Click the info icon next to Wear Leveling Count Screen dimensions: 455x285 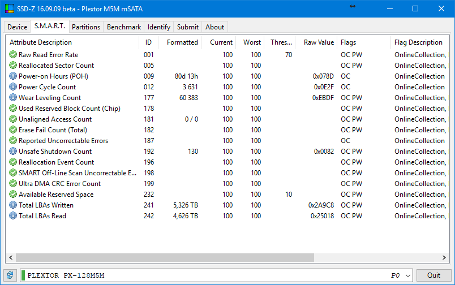click(x=13, y=98)
